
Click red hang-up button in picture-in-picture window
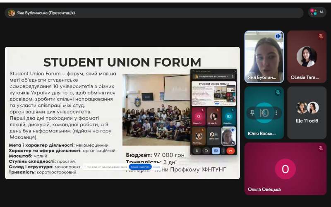(230, 151)
